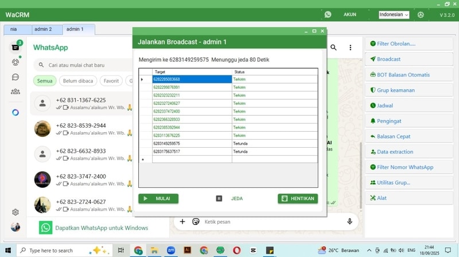Open Grup keamanan option

tap(409, 90)
